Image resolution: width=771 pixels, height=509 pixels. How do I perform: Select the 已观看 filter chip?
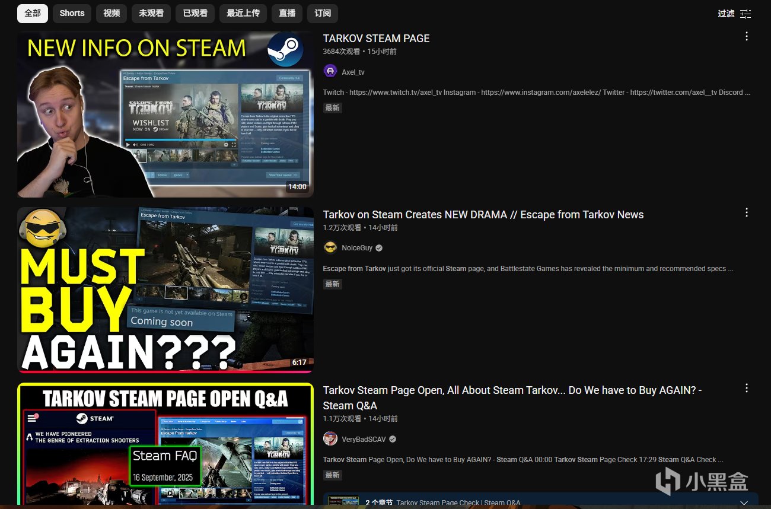(195, 13)
